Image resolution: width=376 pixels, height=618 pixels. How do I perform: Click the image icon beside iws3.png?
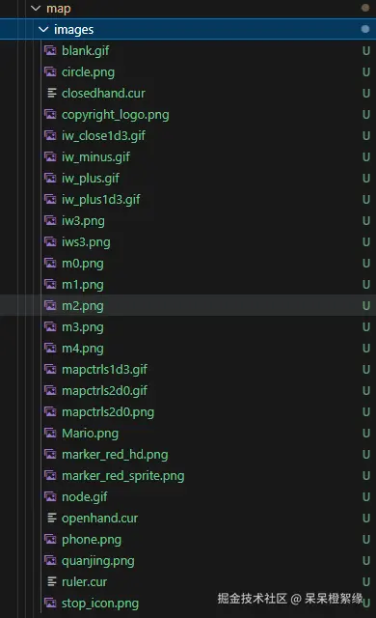click(x=50, y=242)
